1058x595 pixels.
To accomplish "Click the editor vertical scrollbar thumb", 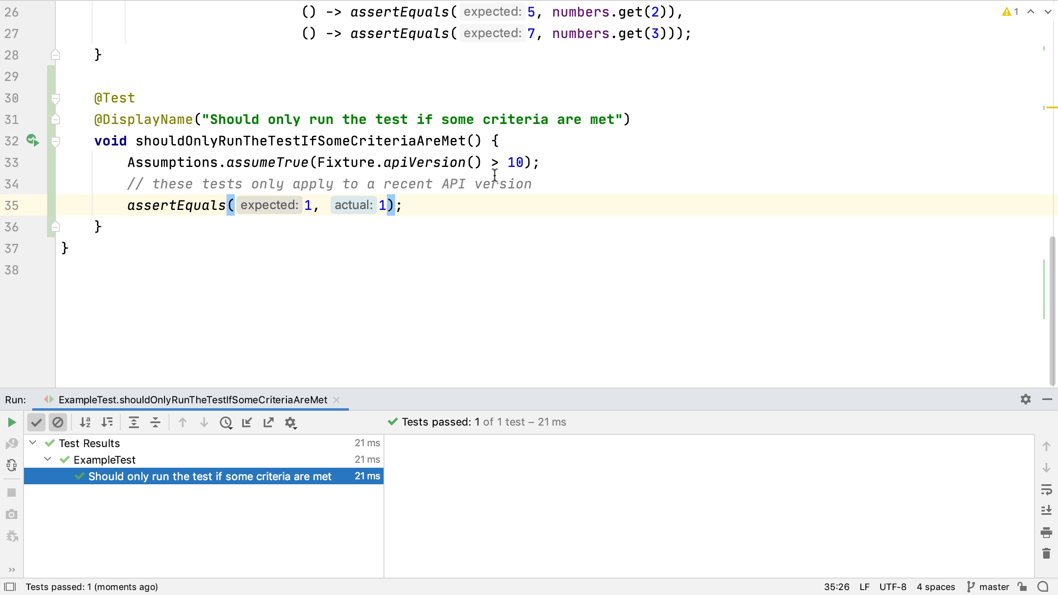I will tap(1052, 310).
